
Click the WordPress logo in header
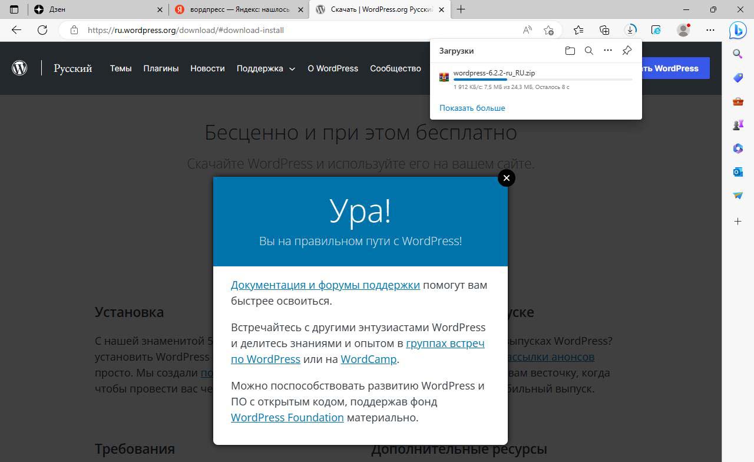[19, 68]
